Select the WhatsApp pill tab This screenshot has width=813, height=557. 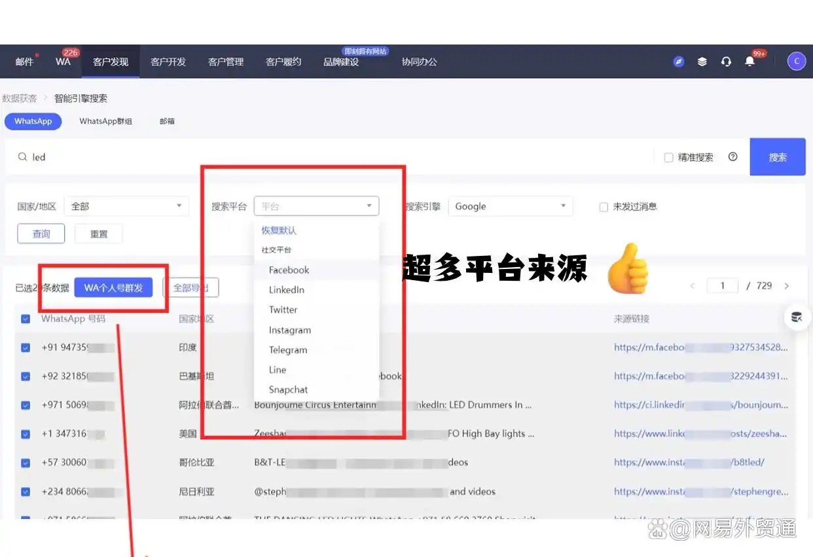coord(33,121)
